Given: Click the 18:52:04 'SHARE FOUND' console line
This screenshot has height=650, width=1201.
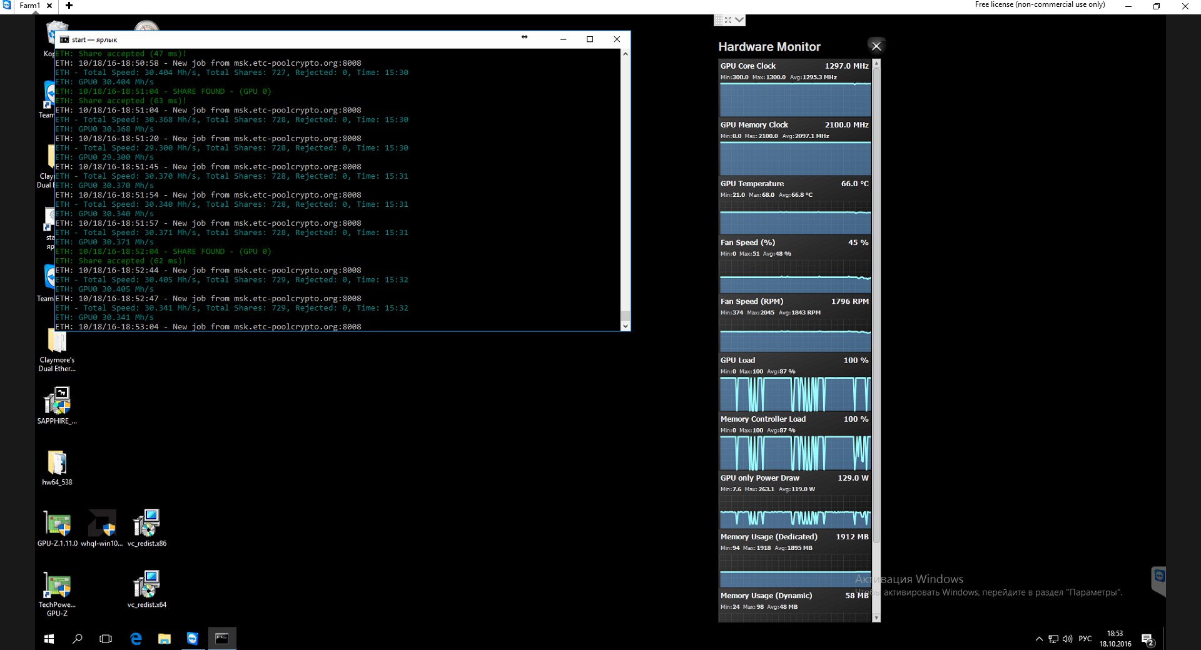Looking at the screenshot, I should coord(163,251).
